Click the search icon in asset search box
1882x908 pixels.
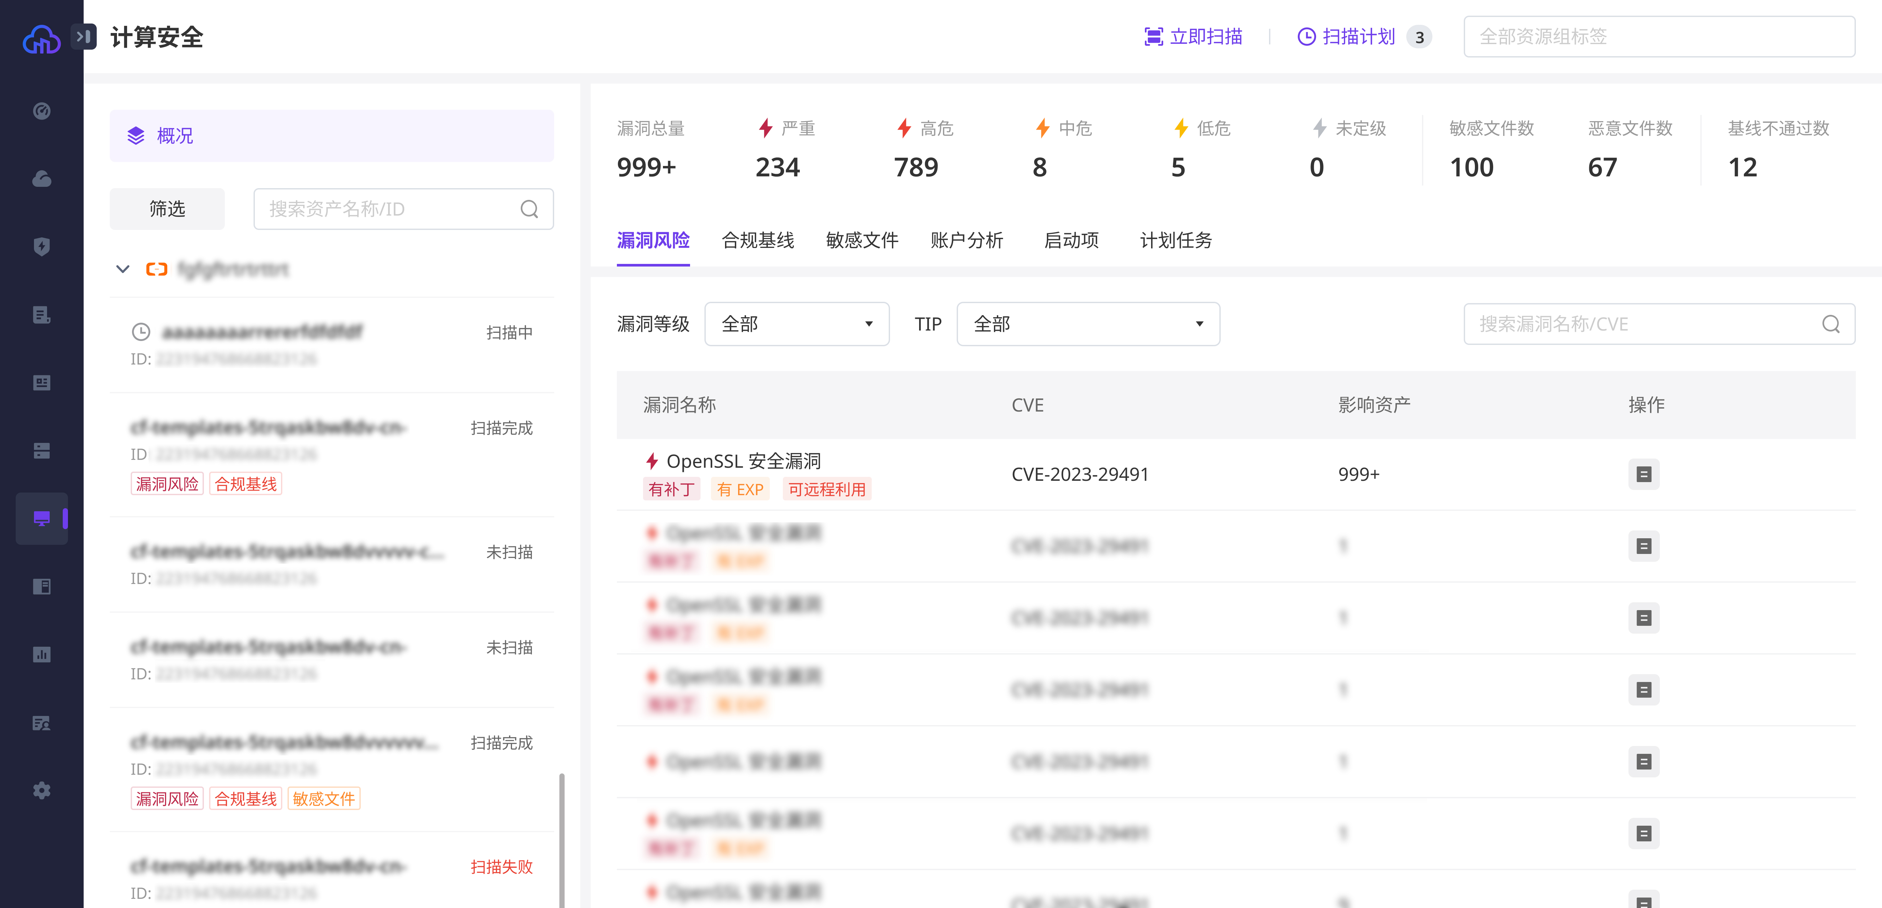[530, 210]
